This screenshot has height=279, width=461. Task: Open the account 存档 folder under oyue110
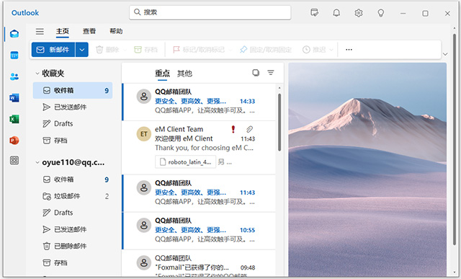pos(73,262)
